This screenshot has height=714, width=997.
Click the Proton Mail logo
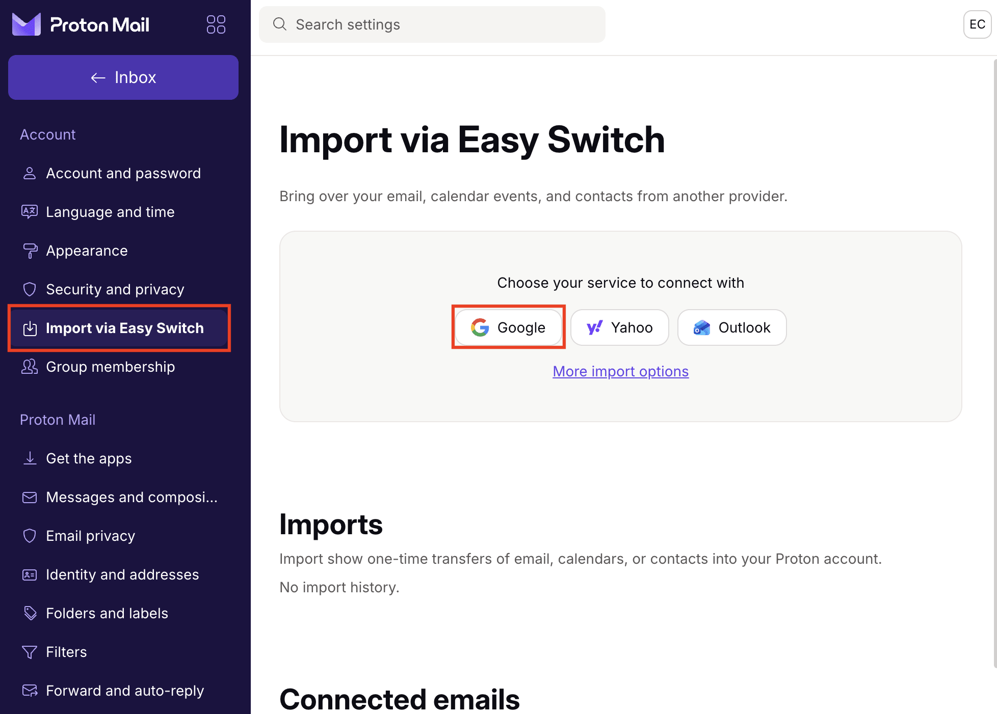pos(81,24)
